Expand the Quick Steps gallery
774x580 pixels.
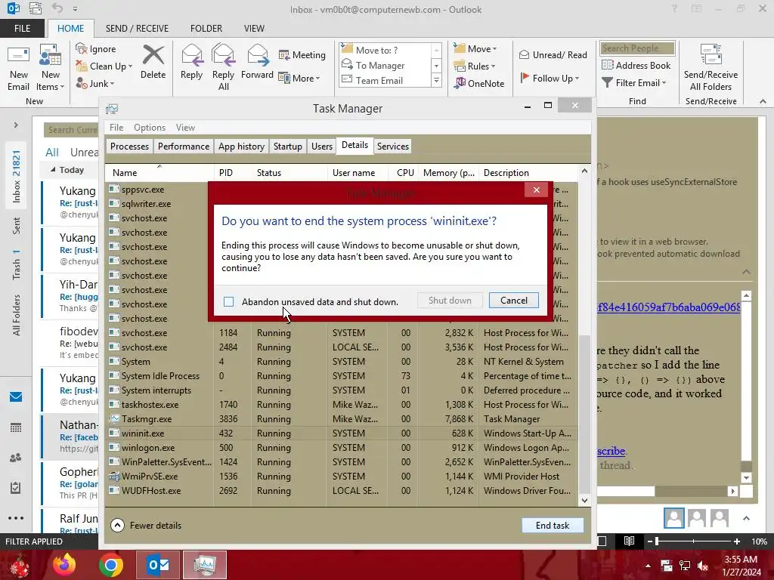point(436,80)
